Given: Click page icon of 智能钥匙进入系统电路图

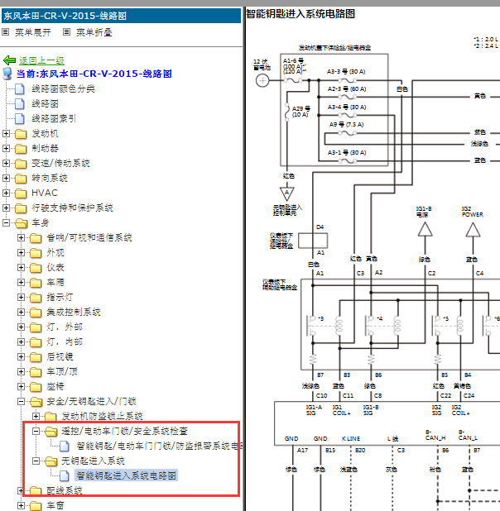Looking at the screenshot, I should [65, 475].
